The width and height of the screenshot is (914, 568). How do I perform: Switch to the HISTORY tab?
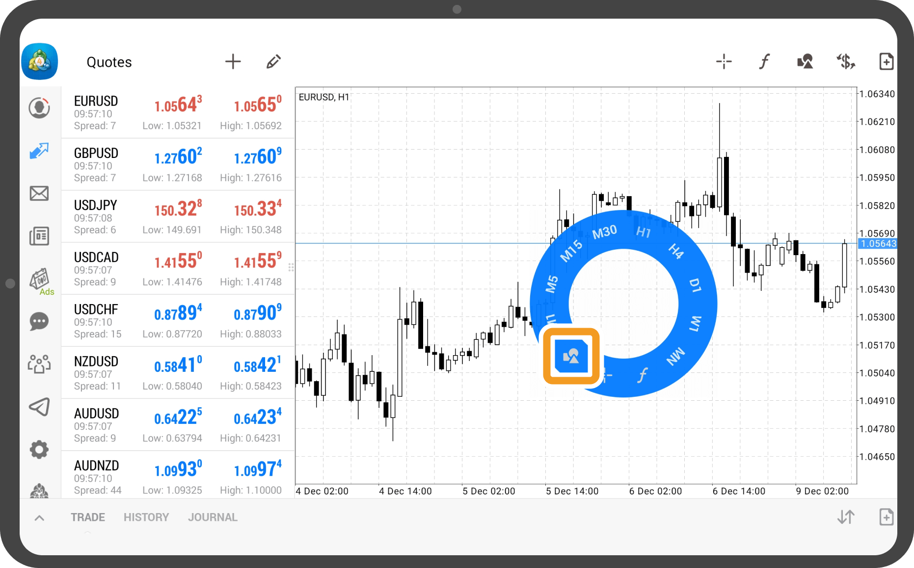146,517
